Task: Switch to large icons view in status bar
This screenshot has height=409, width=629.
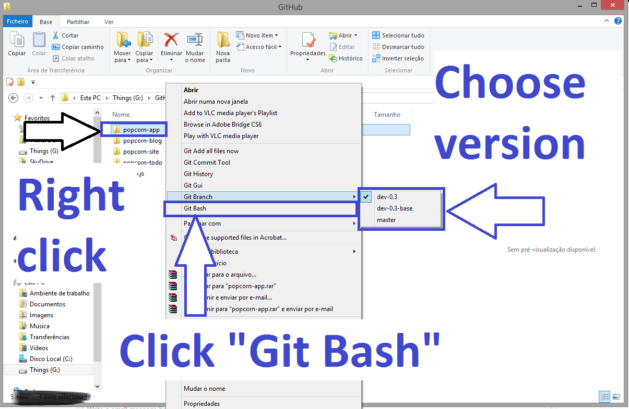Action: (x=616, y=397)
